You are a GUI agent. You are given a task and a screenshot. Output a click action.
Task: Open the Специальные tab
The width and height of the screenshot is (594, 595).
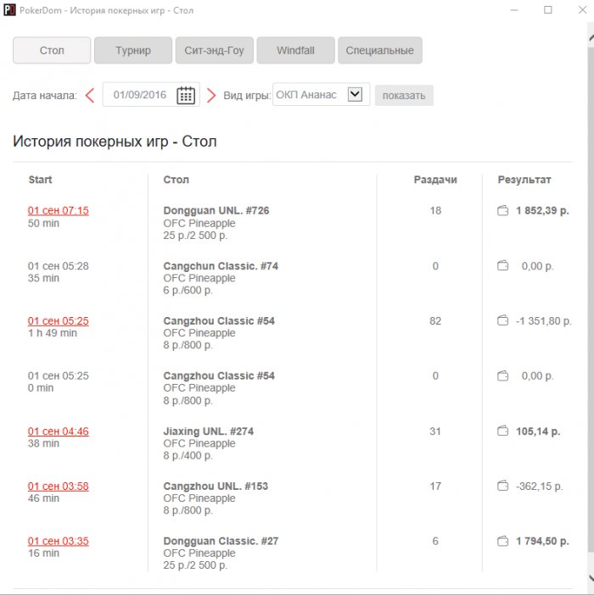[x=379, y=51]
